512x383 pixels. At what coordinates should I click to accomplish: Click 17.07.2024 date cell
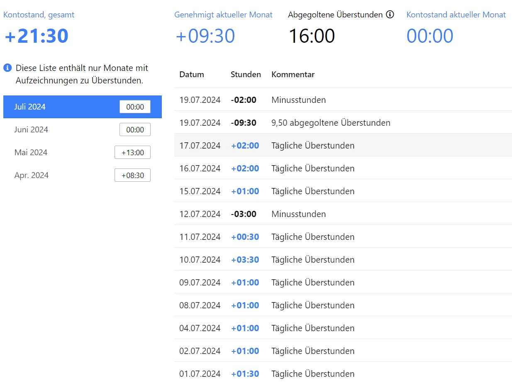[200, 146]
